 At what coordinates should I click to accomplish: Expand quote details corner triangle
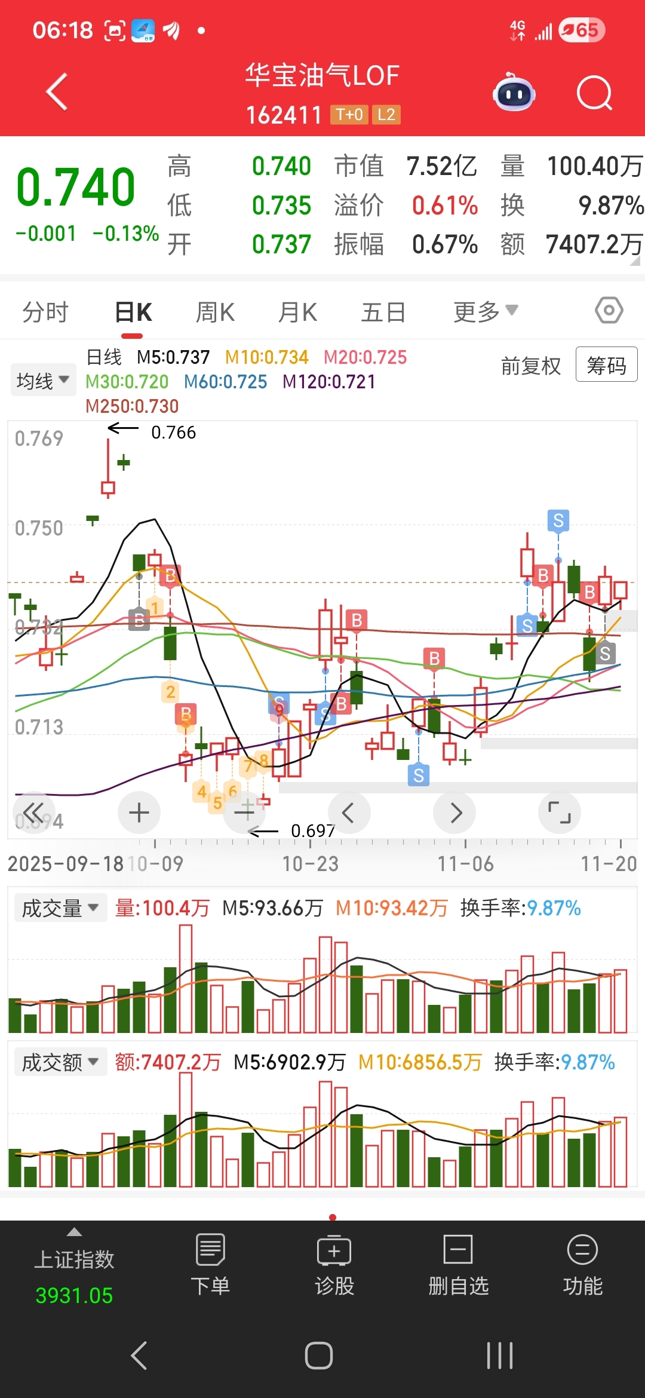[x=635, y=260]
